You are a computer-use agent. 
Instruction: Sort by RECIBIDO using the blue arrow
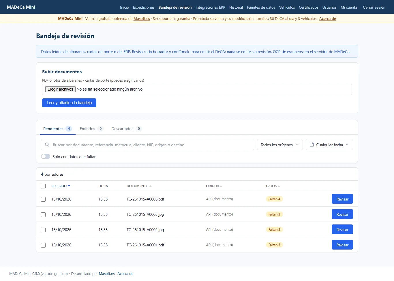pos(69,186)
